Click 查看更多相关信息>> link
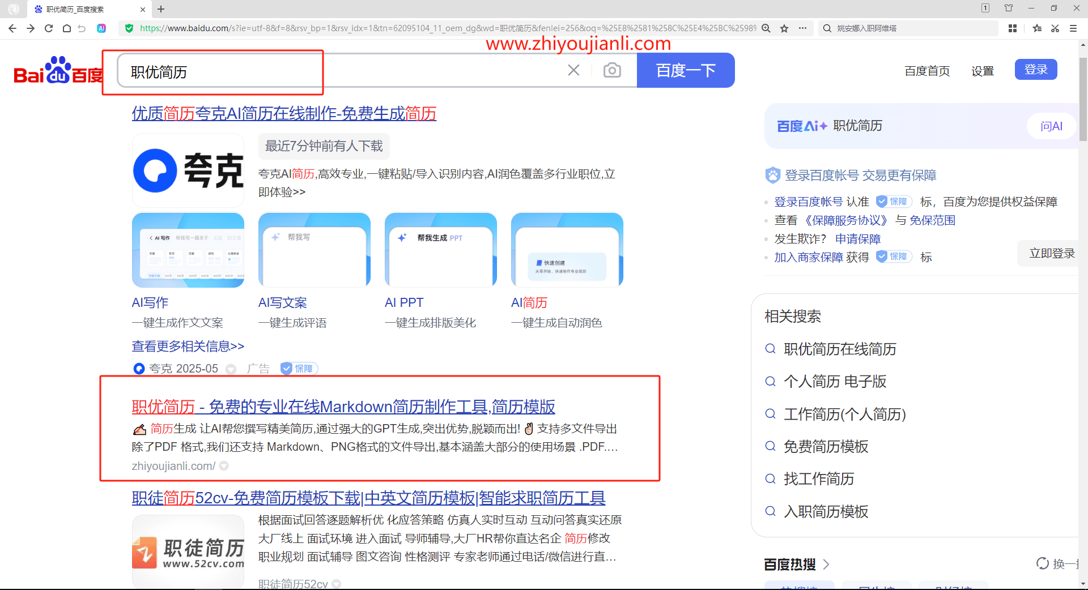 tap(188, 346)
